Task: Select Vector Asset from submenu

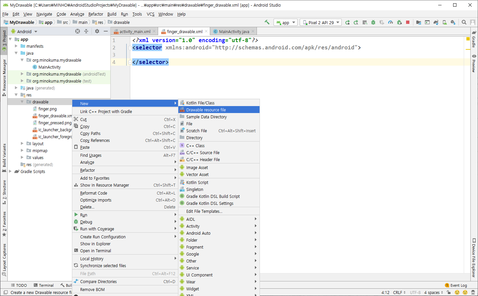Action: (x=219, y=174)
